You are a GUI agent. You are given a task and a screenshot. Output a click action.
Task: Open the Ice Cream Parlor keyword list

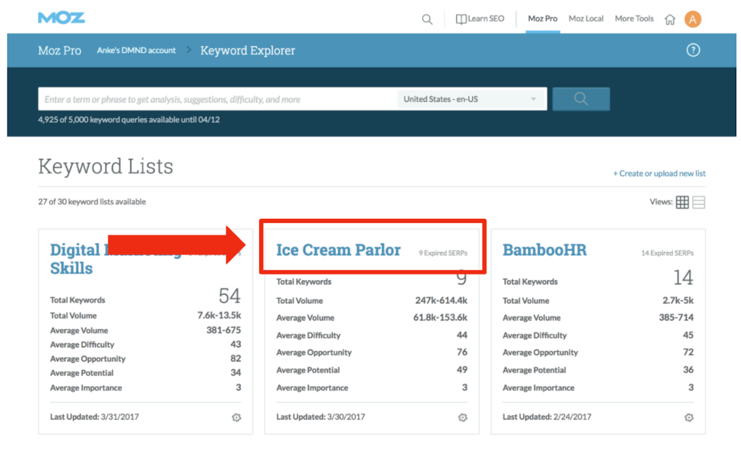point(338,250)
